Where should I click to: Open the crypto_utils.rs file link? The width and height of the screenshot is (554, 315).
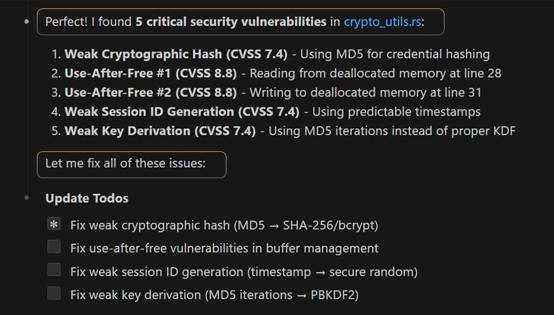(382, 22)
